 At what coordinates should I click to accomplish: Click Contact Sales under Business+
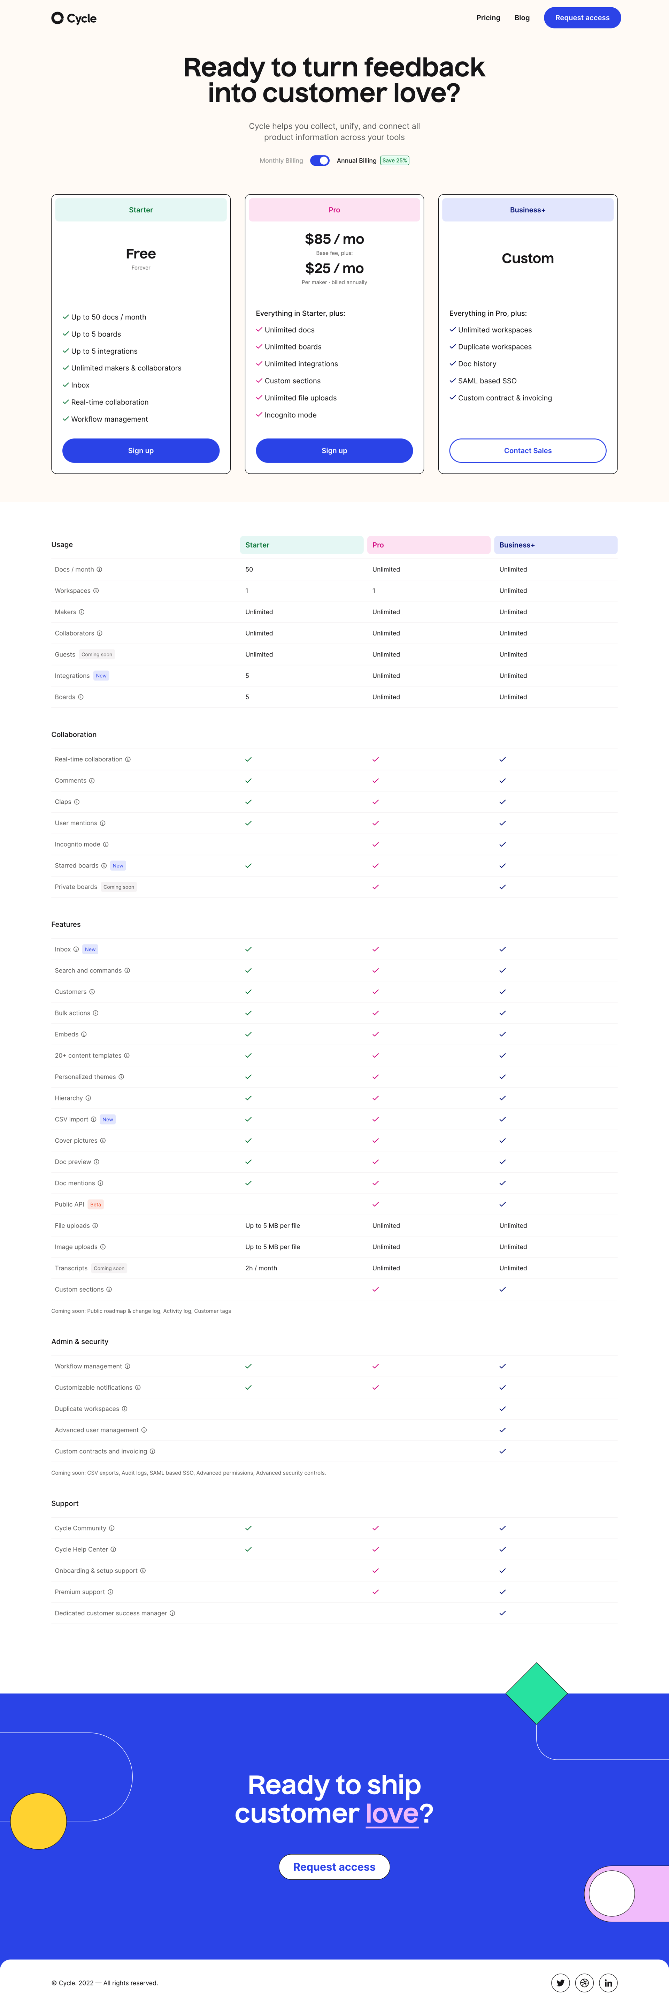tap(528, 450)
